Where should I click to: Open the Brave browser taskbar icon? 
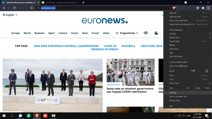37,116
